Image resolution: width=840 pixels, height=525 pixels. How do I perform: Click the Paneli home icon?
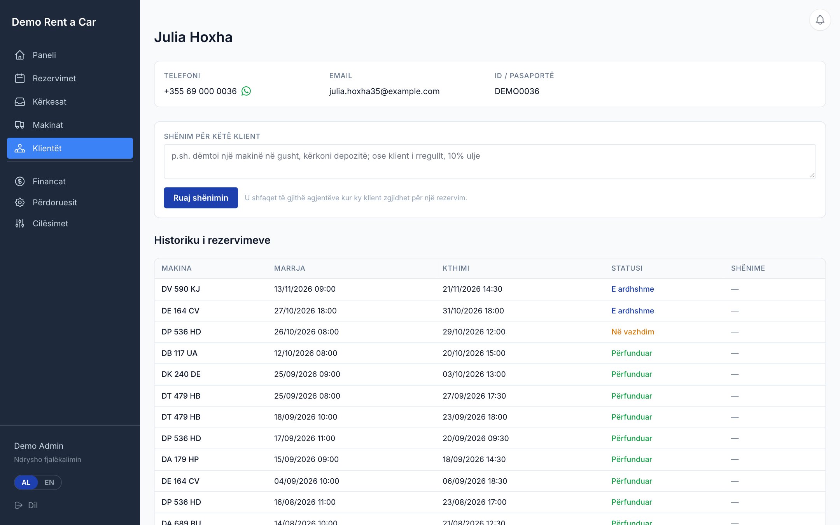(x=20, y=55)
